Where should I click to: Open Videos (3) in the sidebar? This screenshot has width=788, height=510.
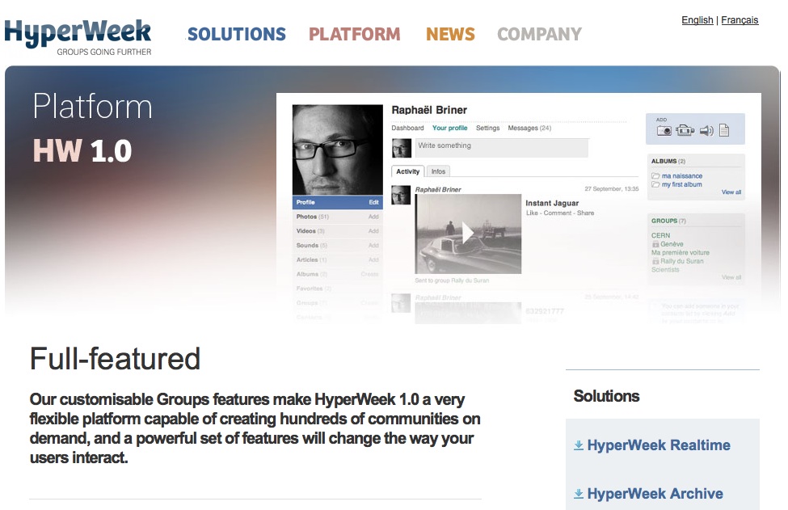(310, 231)
